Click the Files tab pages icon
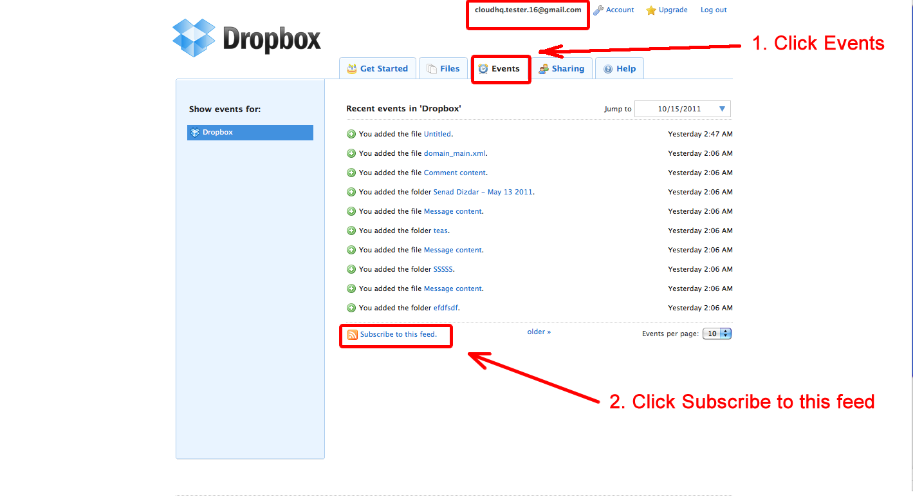The width and height of the screenshot is (913, 499). point(432,69)
